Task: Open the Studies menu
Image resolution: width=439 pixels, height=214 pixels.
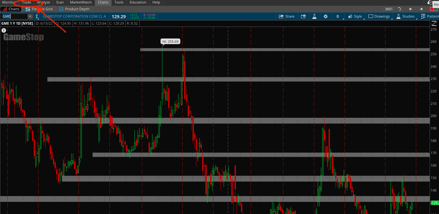Action: (405, 16)
